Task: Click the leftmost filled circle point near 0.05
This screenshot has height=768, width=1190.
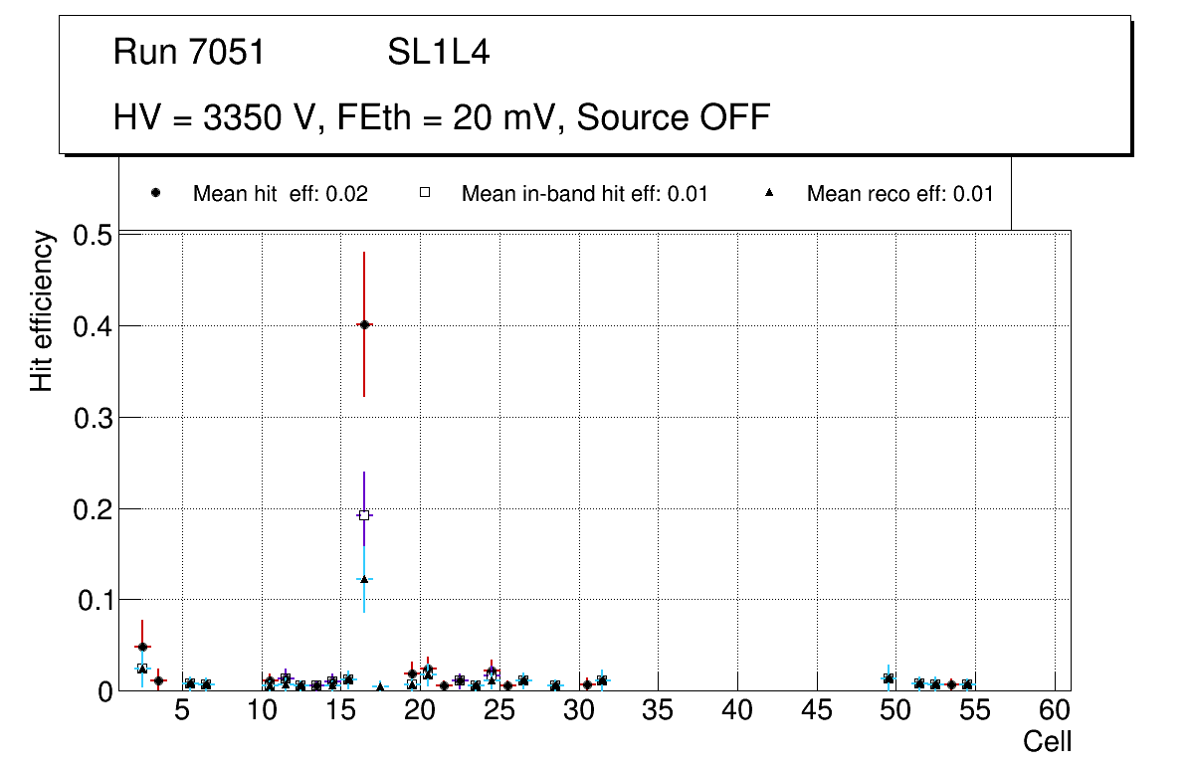Action: point(142,647)
